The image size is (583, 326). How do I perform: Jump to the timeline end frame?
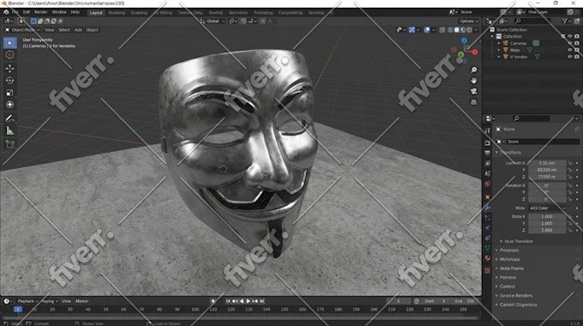coord(262,301)
